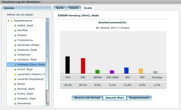Click the yellow arrow icon beside Vogelsbergkreis
Screen dimensions: 181x110
(x=12, y=21)
